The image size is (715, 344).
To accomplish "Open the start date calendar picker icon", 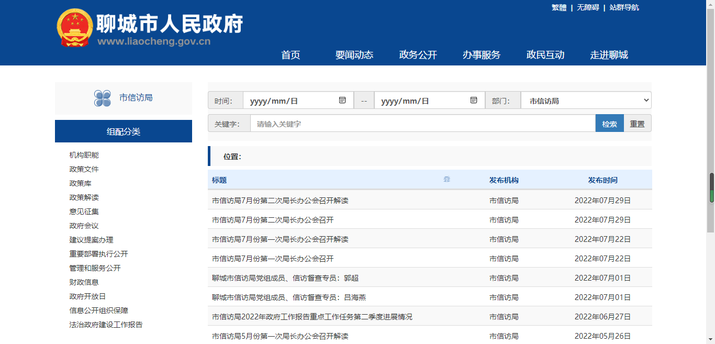I will tap(342, 100).
